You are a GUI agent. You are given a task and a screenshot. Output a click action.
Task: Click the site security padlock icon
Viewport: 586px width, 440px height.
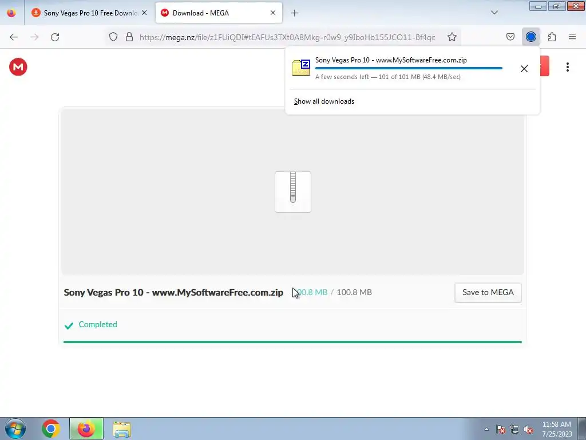click(x=129, y=37)
